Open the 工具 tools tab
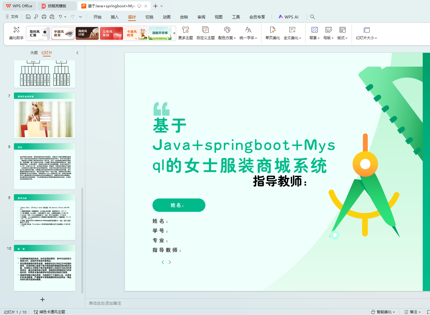Viewport: 430px width, 315px height. click(236, 17)
